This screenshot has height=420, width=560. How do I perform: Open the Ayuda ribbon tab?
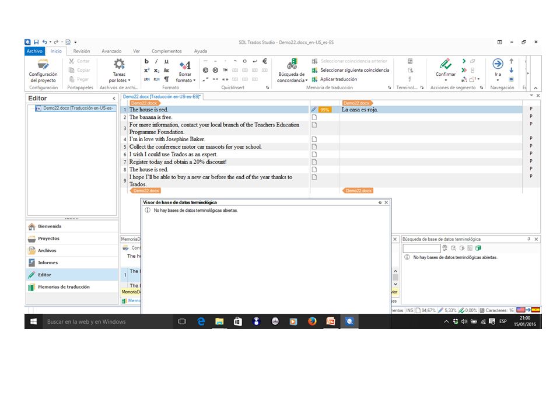(x=200, y=51)
